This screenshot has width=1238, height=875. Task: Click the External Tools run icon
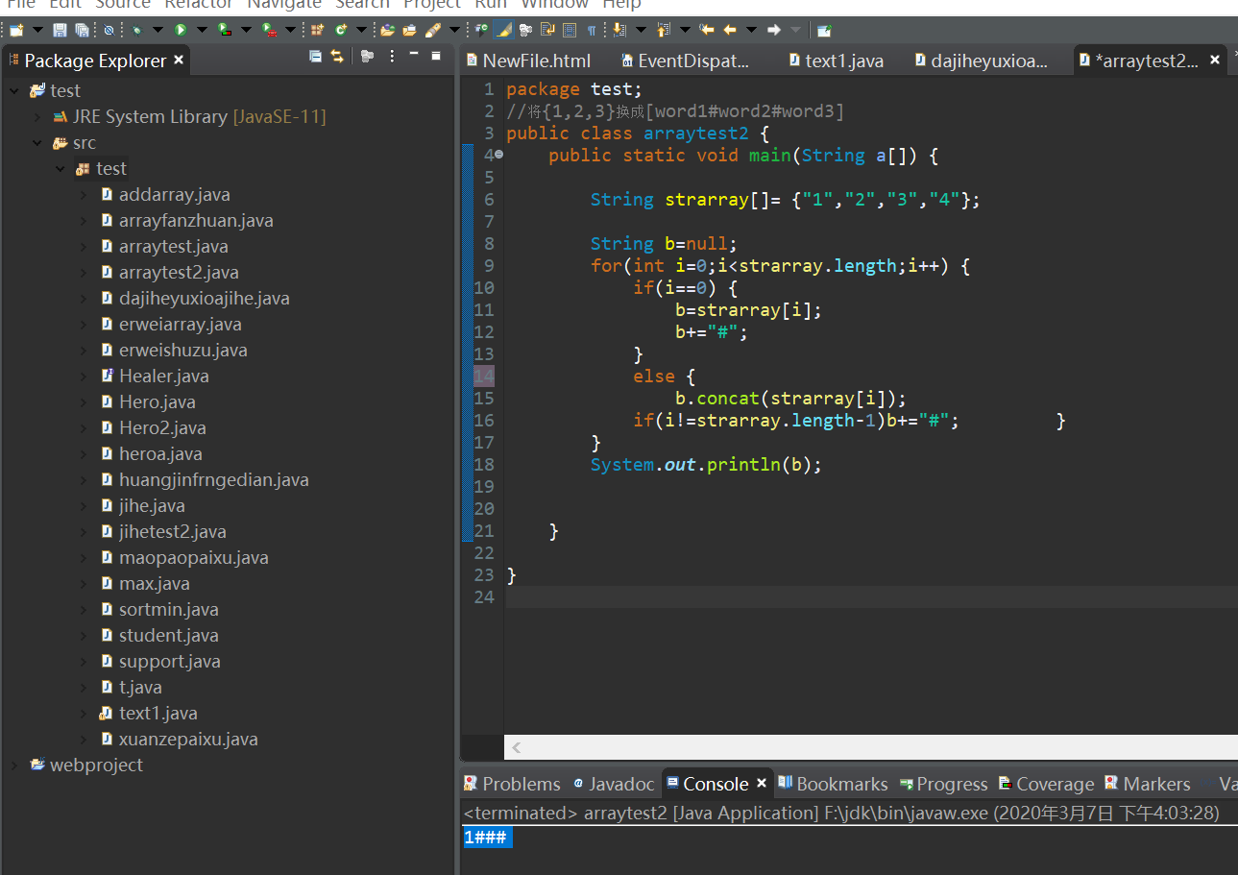[269, 30]
